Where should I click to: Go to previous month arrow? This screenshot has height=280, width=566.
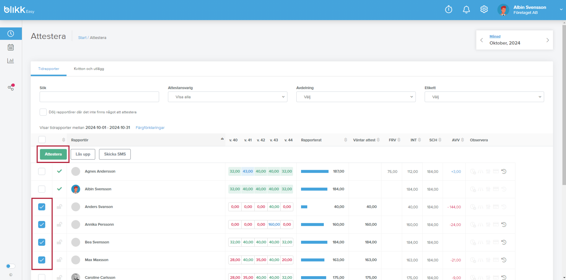pyautogui.click(x=482, y=40)
